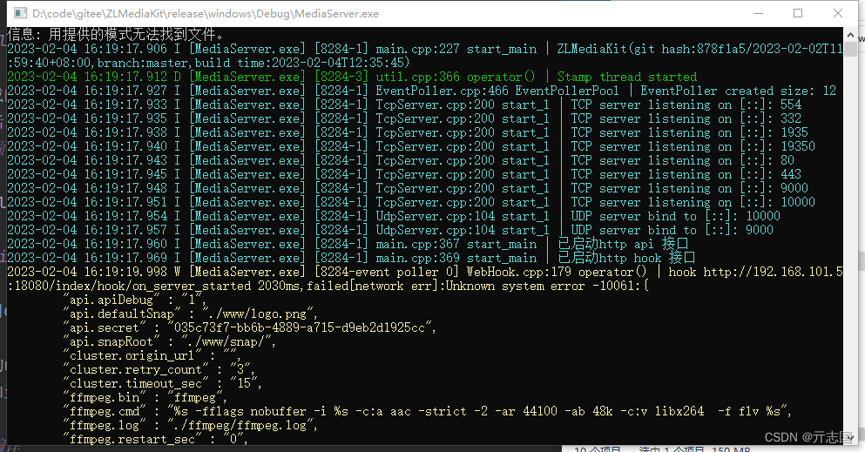Click the TCP server listening port 443
865x452 pixels.
[791, 174]
